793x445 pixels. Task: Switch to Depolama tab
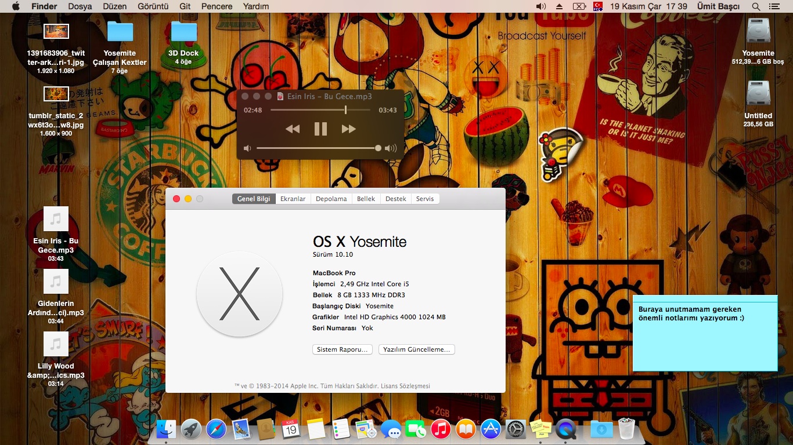[x=331, y=199]
